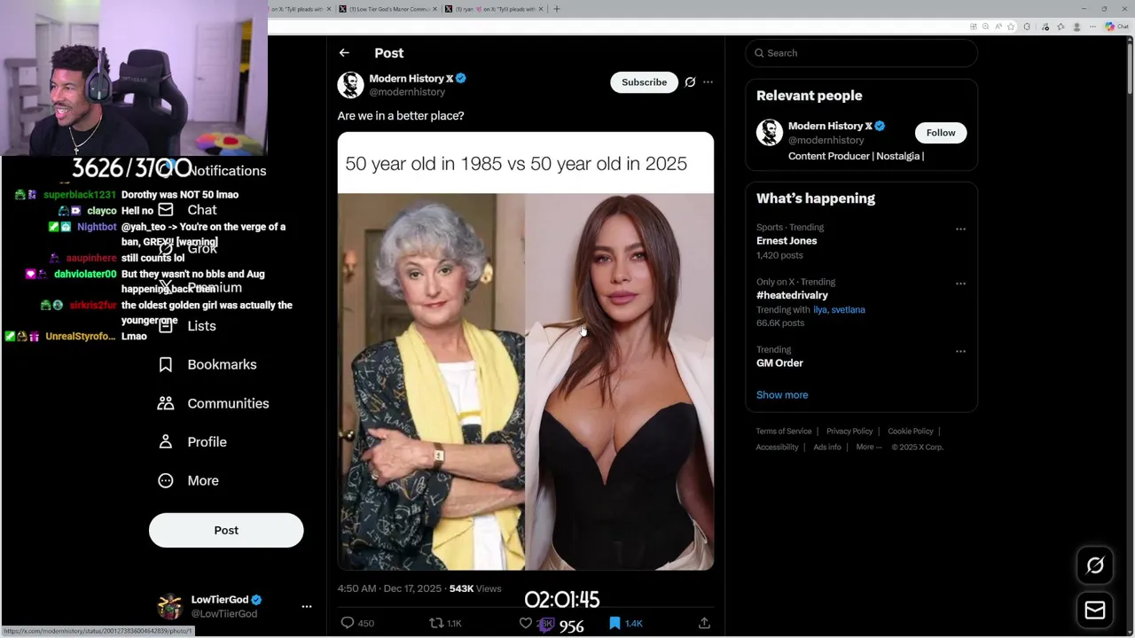This screenshot has width=1135, height=638.
Task: Like the post with the heart icon
Action: (526, 623)
